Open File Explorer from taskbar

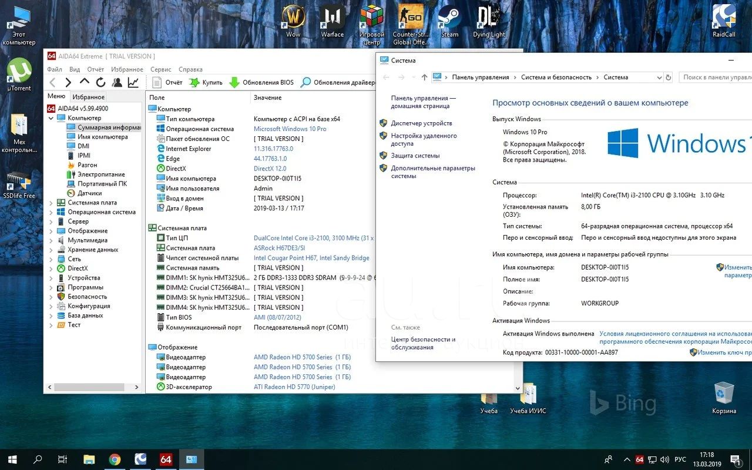[x=89, y=459]
